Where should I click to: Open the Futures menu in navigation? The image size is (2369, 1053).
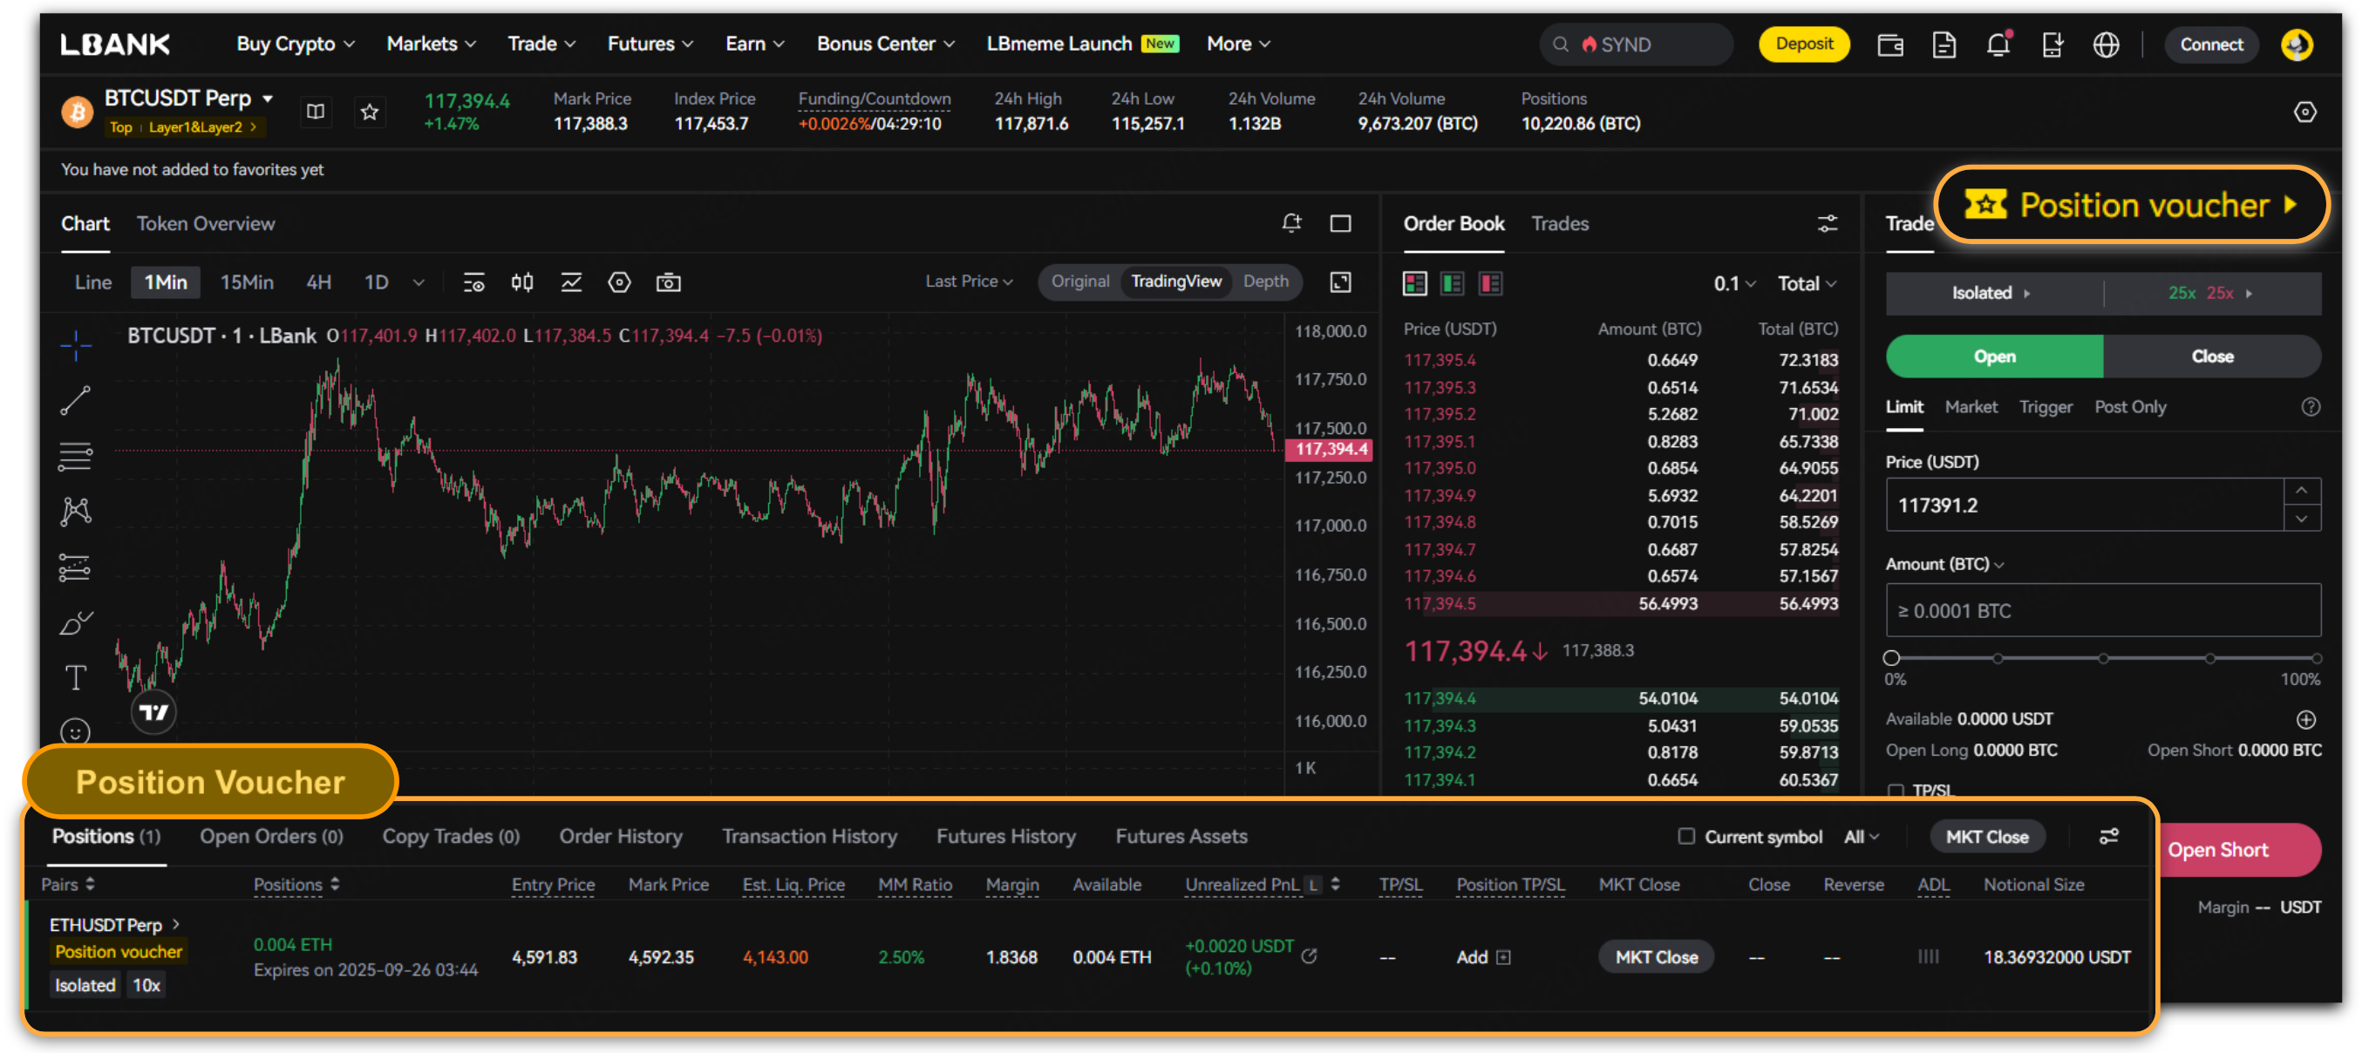click(650, 44)
